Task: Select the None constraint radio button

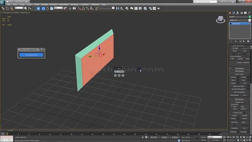Action: point(232,106)
